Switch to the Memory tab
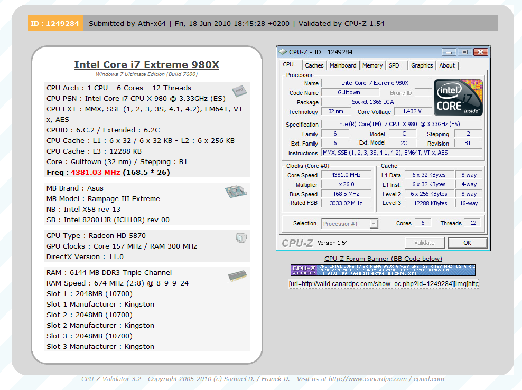 pos(372,65)
